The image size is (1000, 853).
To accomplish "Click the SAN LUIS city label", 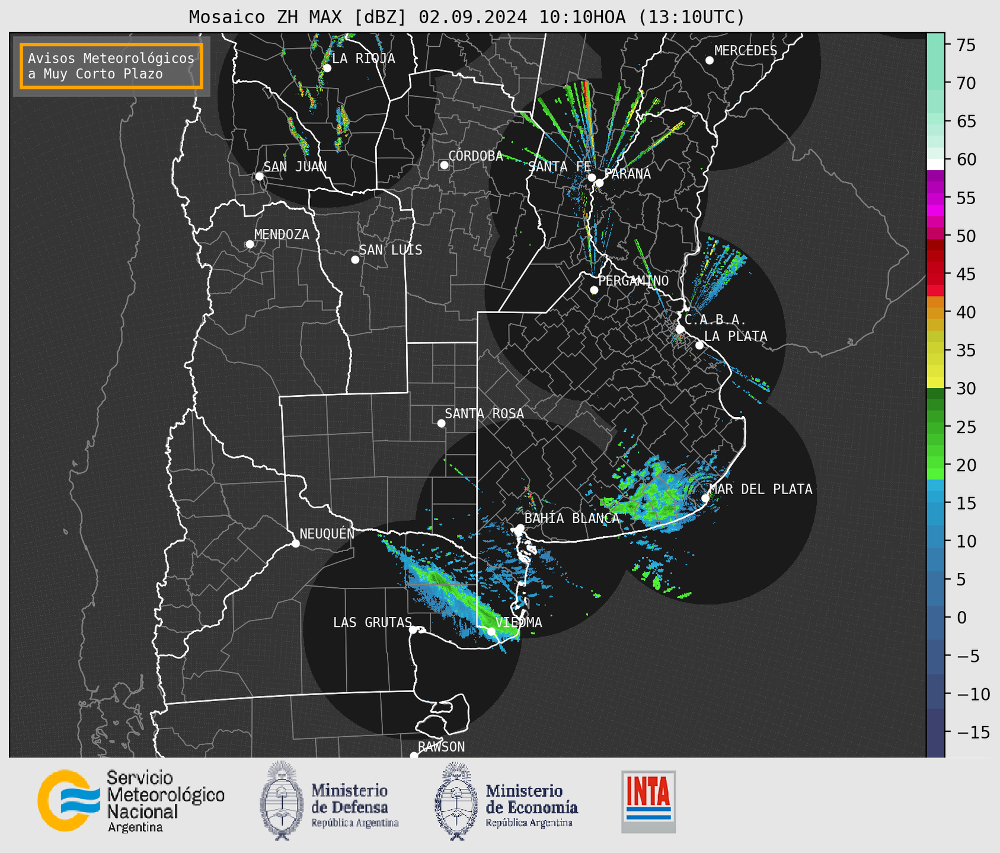I will tap(391, 250).
